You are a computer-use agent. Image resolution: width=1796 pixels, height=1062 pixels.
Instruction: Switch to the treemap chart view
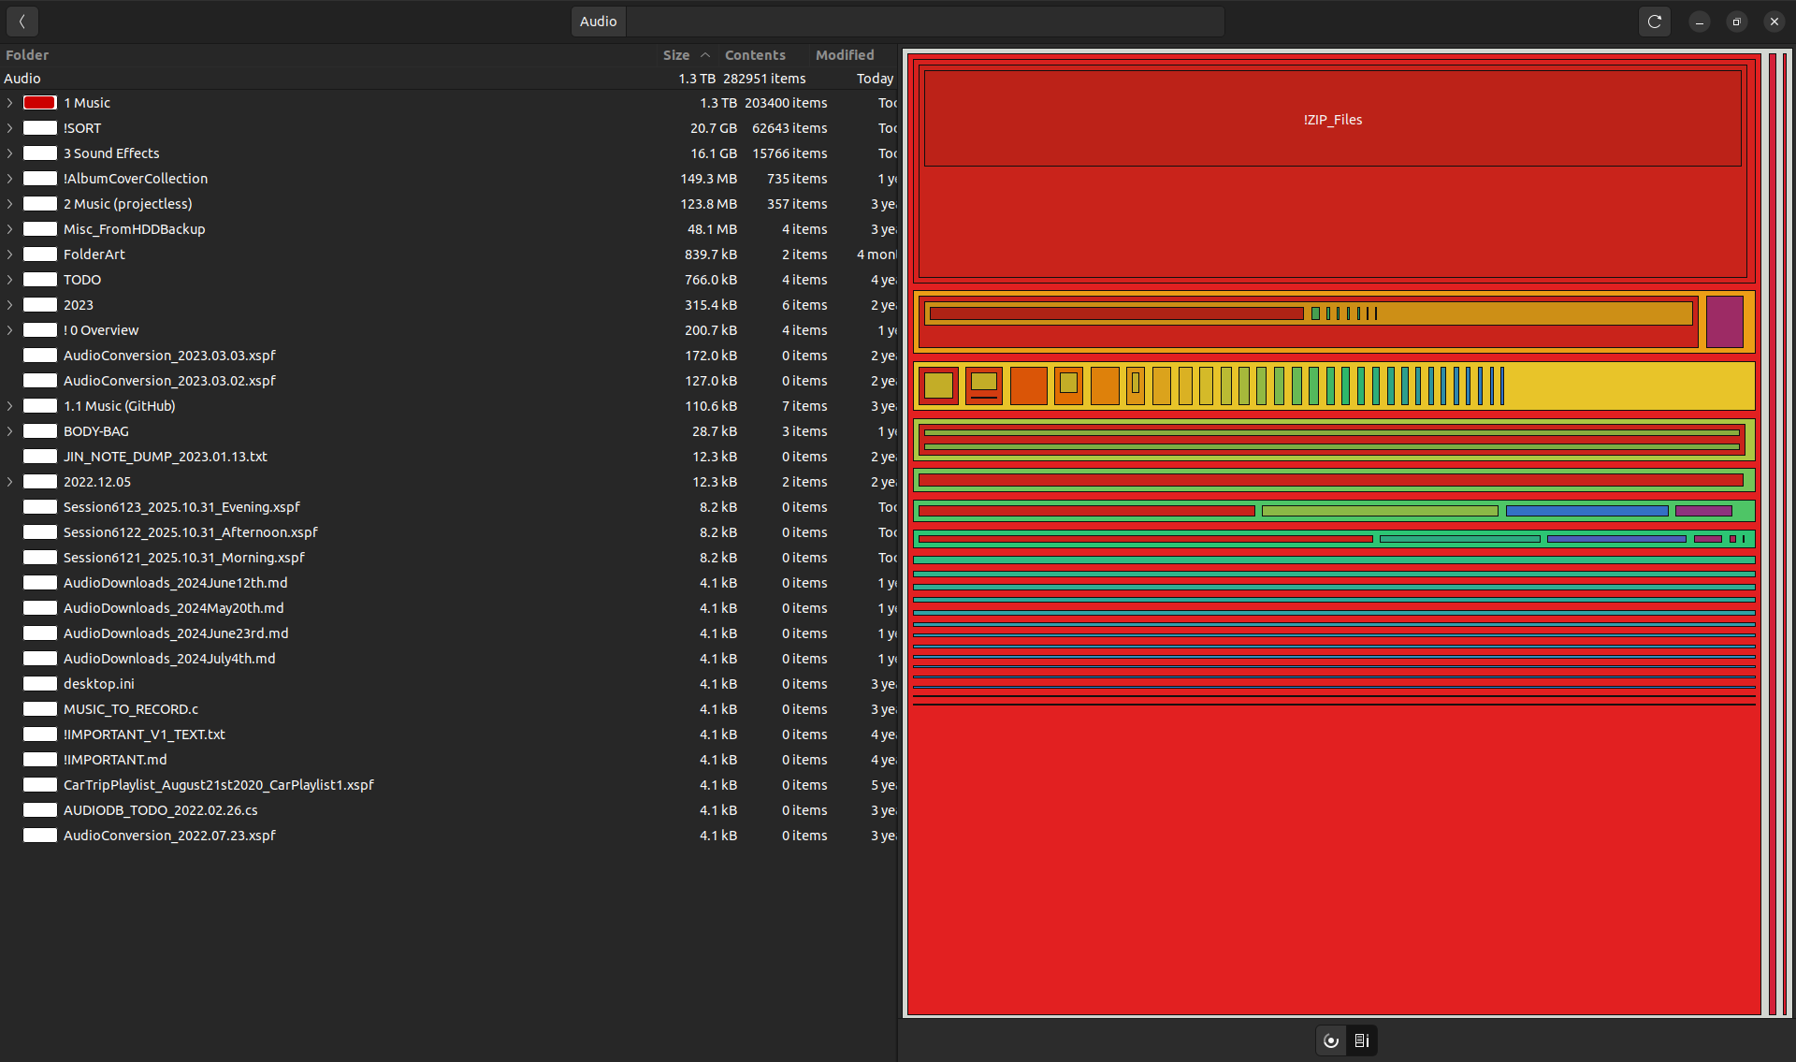pyautogui.click(x=1362, y=1040)
